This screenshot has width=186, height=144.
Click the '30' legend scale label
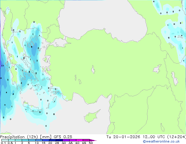coord(64,143)
